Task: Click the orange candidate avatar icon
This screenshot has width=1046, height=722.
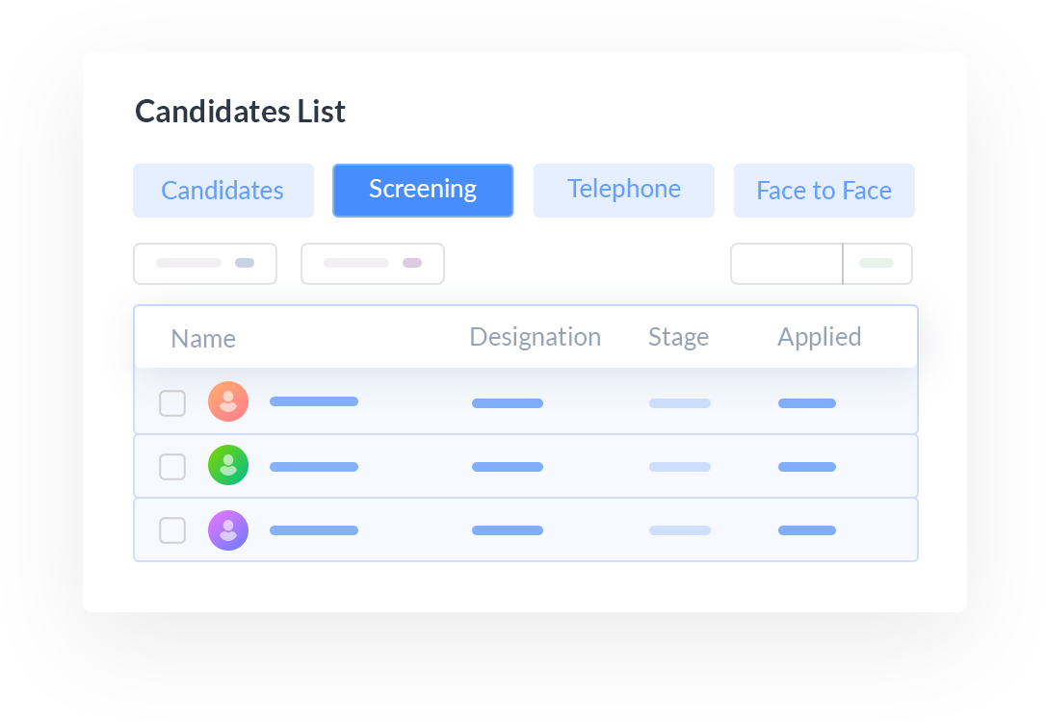Action: point(228,401)
